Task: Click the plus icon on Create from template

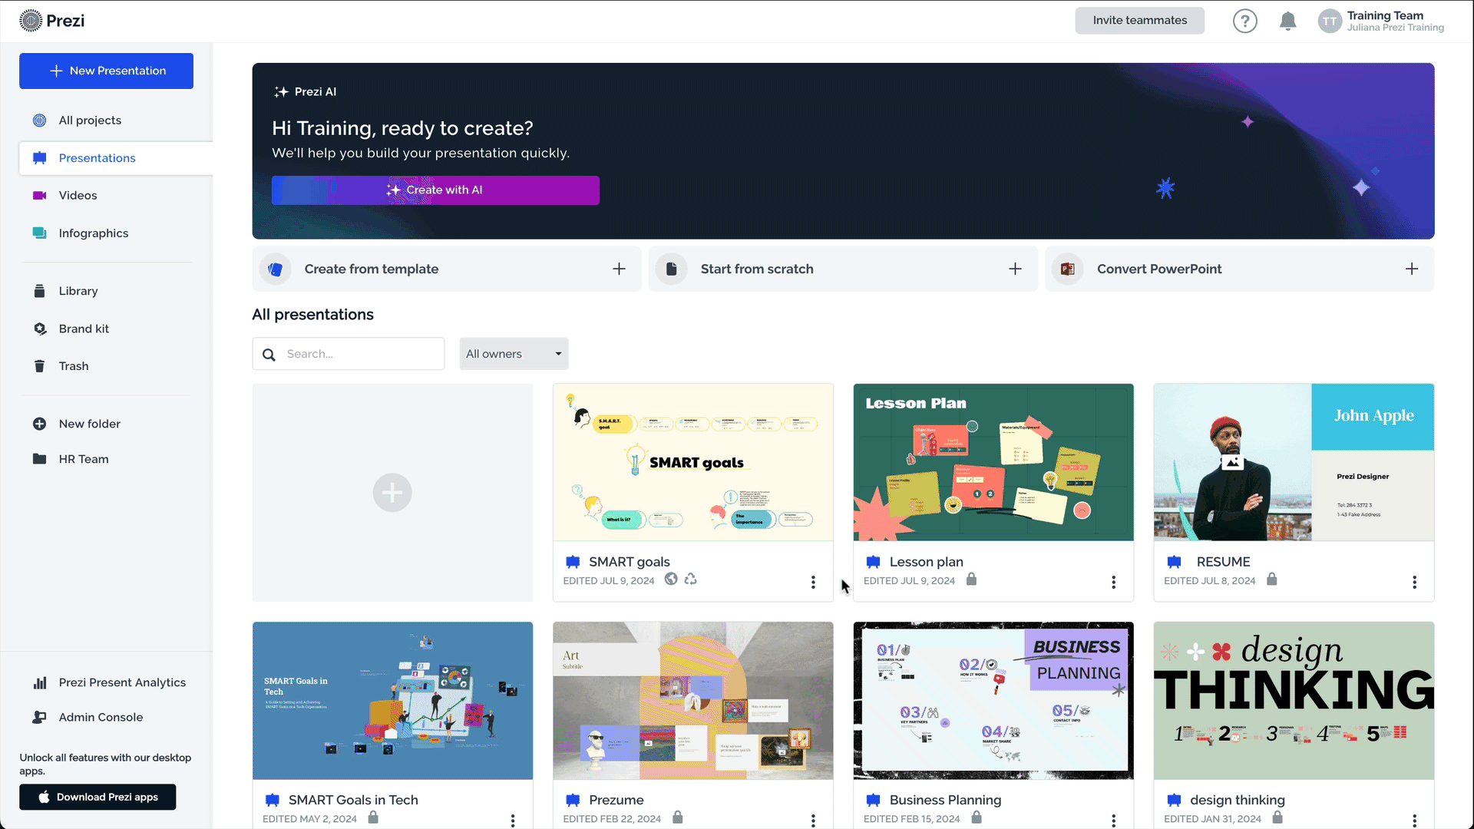Action: (x=619, y=269)
